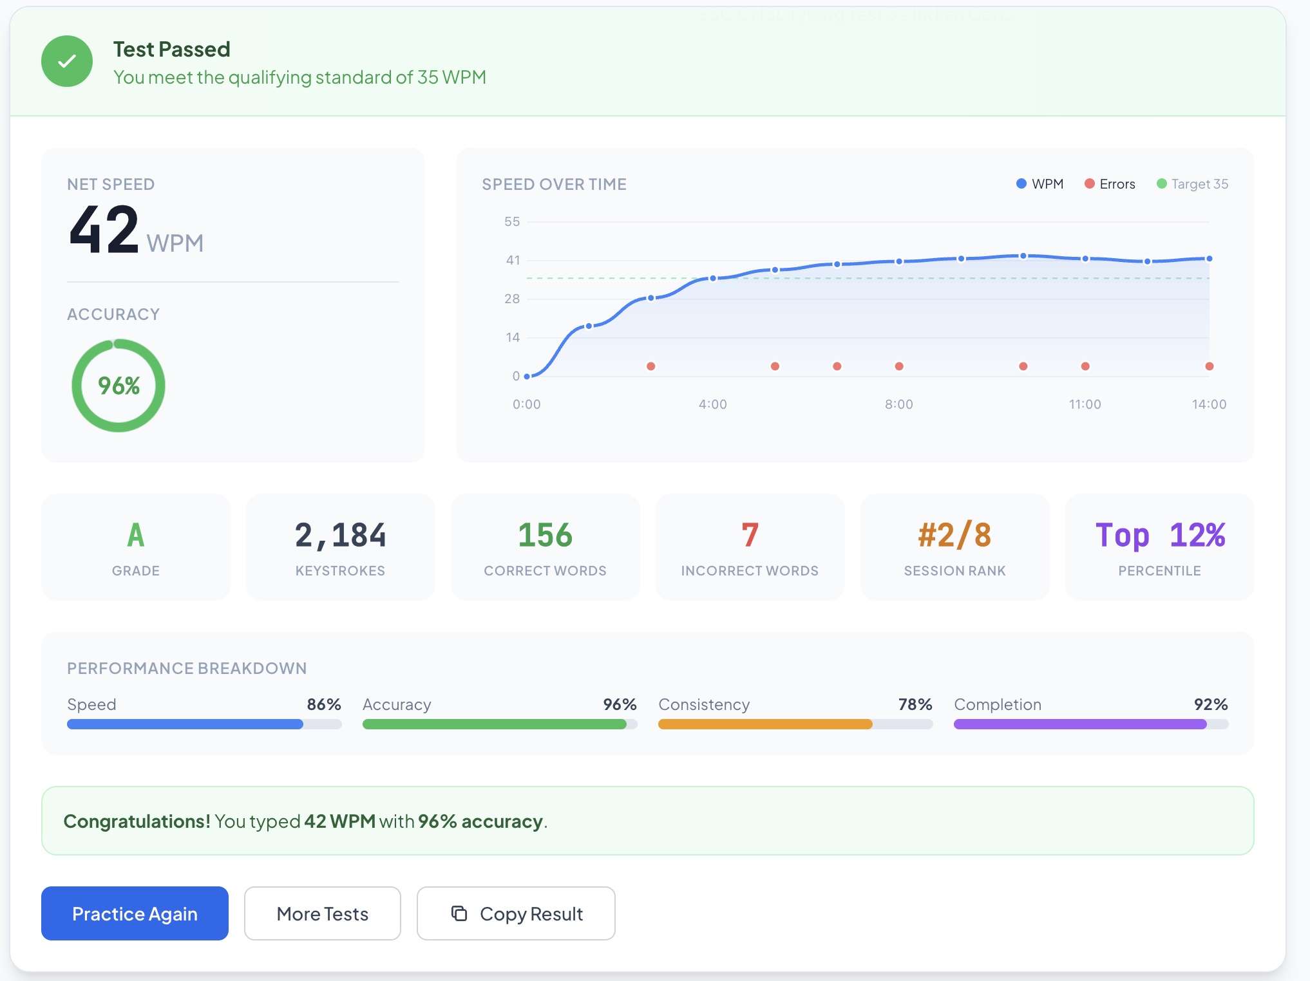Image resolution: width=1310 pixels, height=981 pixels.
Task: Click the green Test Passed checkmark icon
Action: [67, 61]
